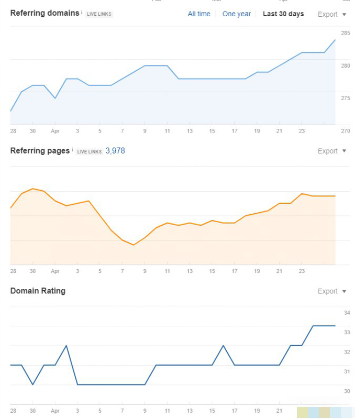
Task: Click the yellow-green swatch at the bottom
Action: (x=302, y=412)
